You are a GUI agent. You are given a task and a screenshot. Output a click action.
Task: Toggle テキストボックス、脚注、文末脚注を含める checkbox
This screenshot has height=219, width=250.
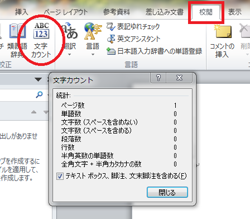coord(60,176)
